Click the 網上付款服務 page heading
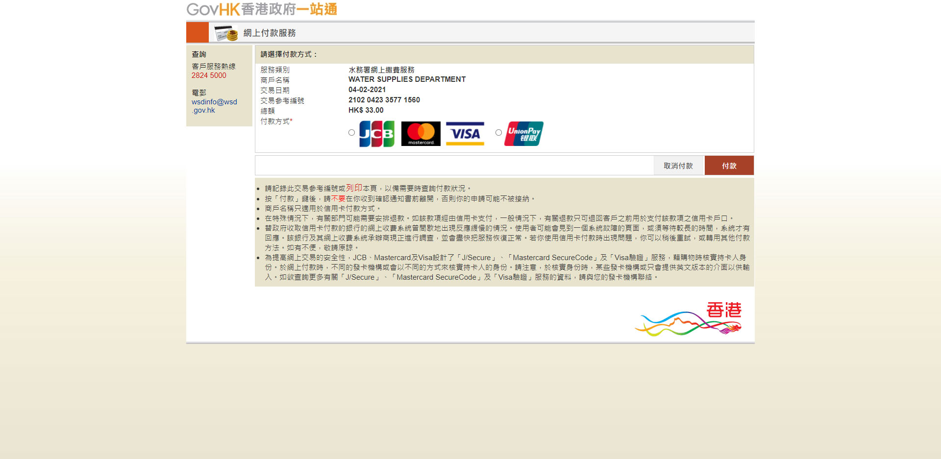Viewport: 941px width, 459px height. pyautogui.click(x=270, y=33)
